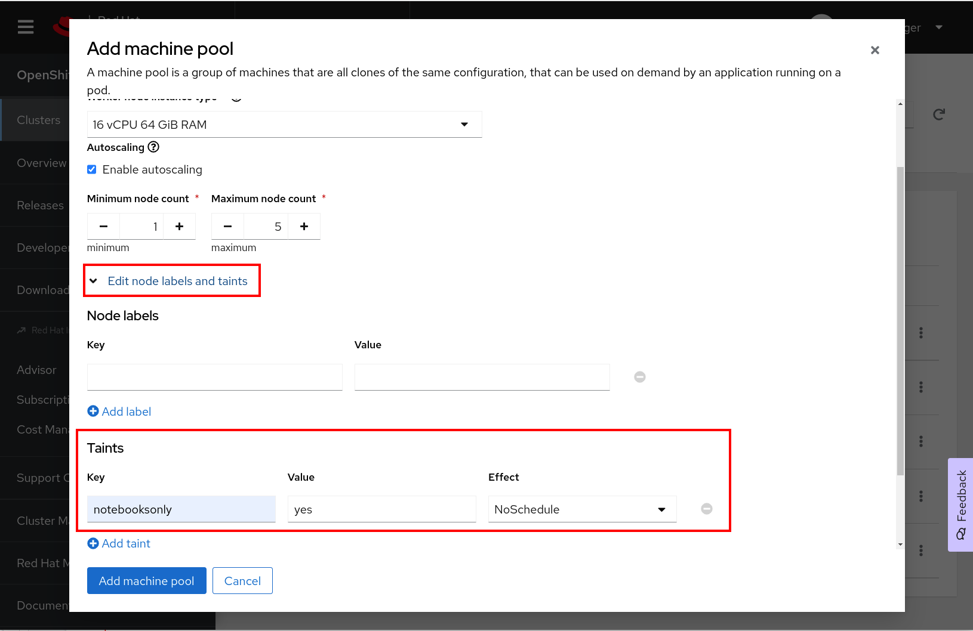Viewport: 973px width, 631px height.
Task: Select Advisor in the left sidebar
Action: 36,370
